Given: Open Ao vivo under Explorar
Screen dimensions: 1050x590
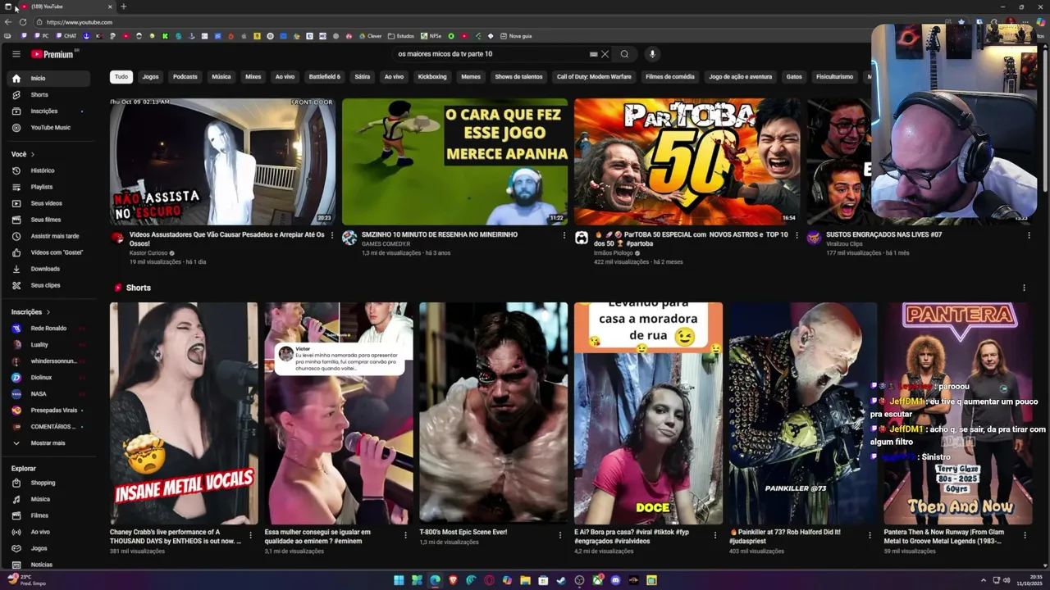Looking at the screenshot, I should [x=49, y=532].
